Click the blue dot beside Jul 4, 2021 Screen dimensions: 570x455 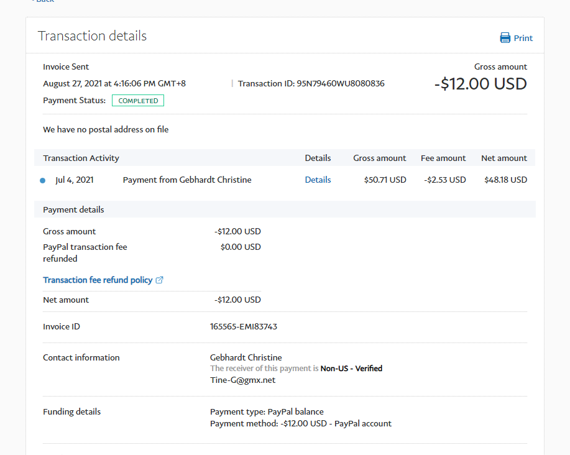point(42,180)
